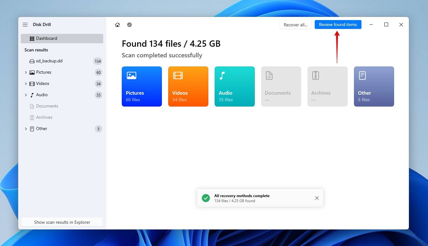Image resolution: width=428 pixels, height=246 pixels.
Task: Click the music note icon beside Audio
Action: click(32, 95)
